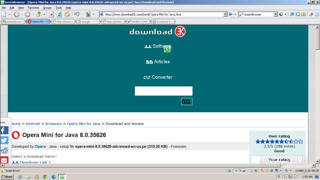Click the Developer Link 1 mirror
The width and height of the screenshot is (320, 180).
tap(31, 162)
